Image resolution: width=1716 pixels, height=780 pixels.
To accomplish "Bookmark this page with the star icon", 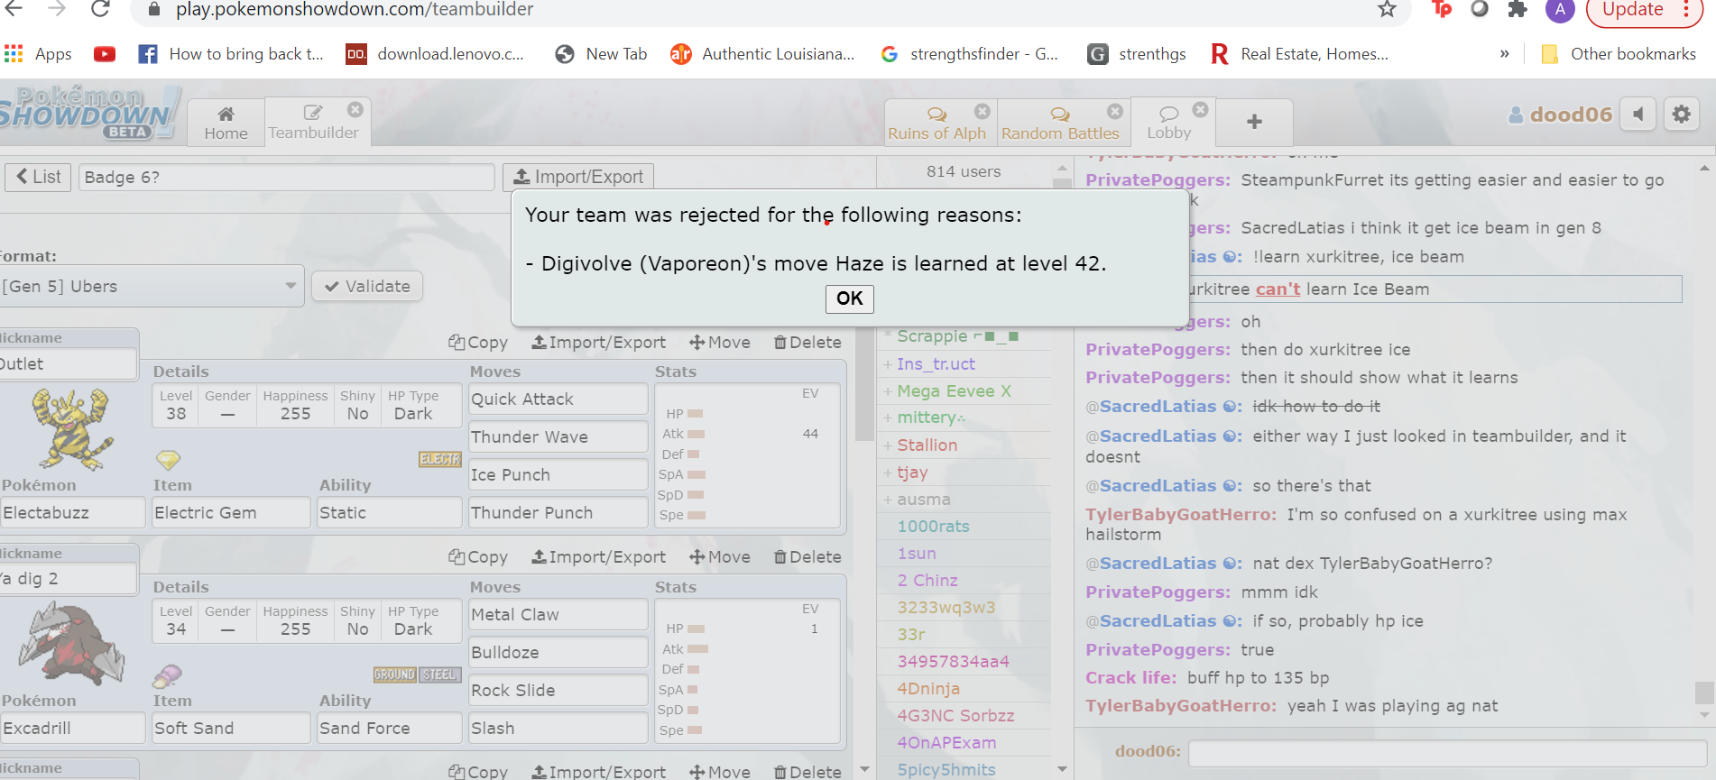I will click(1387, 9).
